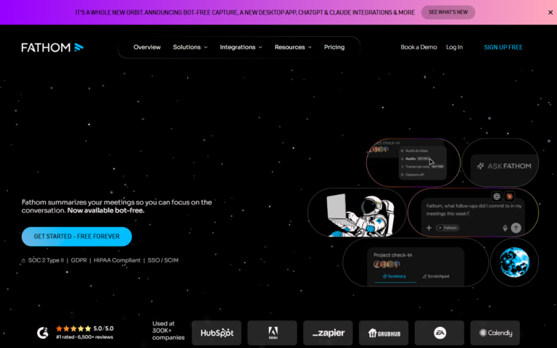Click See What's New button
Image resolution: width=557 pixels, height=348 pixels.
coord(448,12)
